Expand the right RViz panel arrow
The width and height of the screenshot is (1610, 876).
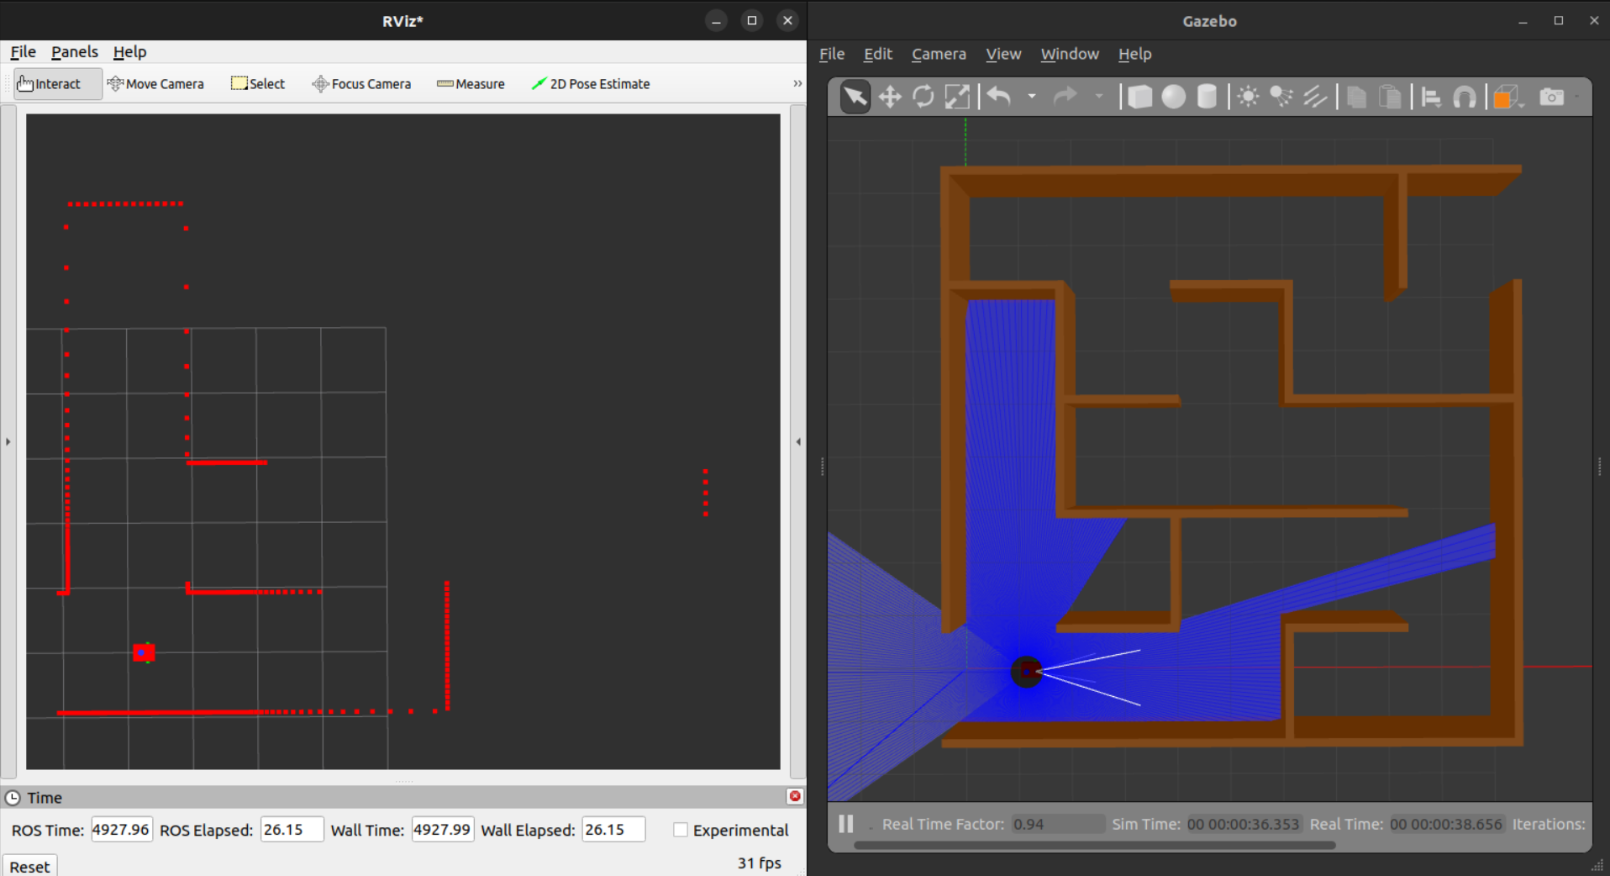click(798, 441)
